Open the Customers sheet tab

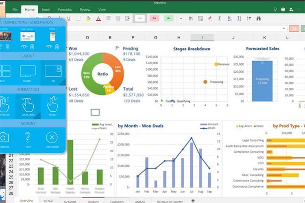tap(117, 201)
